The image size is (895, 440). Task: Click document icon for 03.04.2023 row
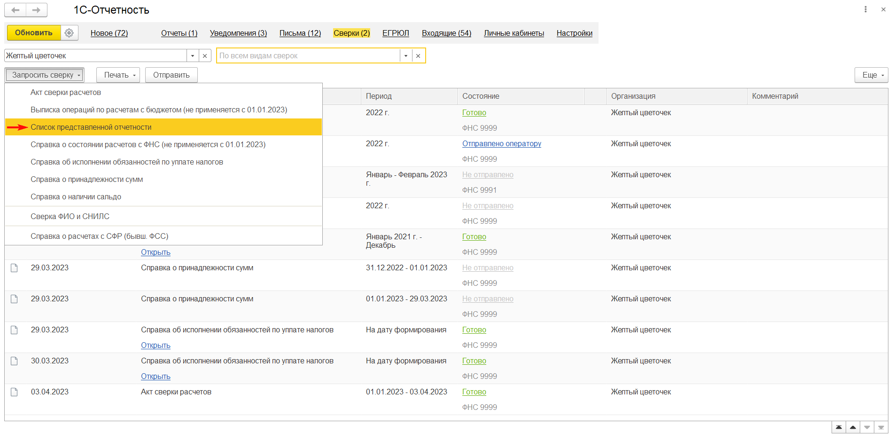coord(14,392)
